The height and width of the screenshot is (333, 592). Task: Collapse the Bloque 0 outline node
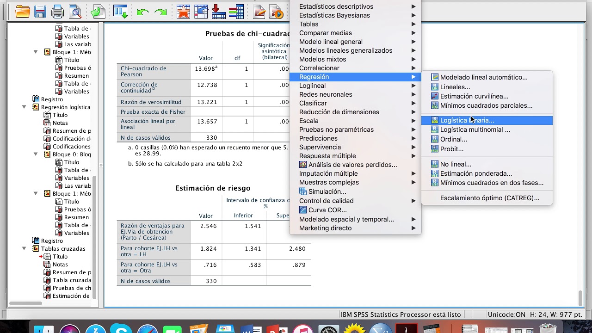[x=36, y=154]
